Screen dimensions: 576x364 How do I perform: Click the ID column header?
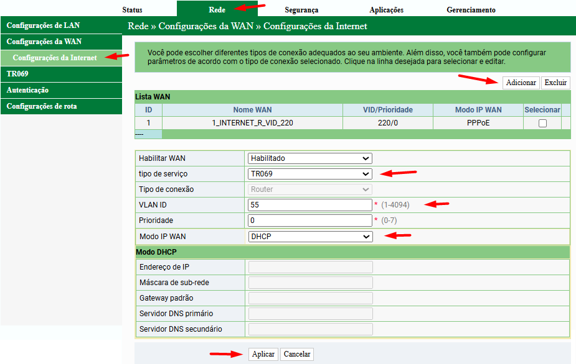148,109
